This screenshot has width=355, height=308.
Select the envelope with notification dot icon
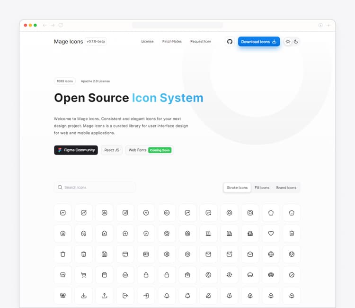point(229,254)
